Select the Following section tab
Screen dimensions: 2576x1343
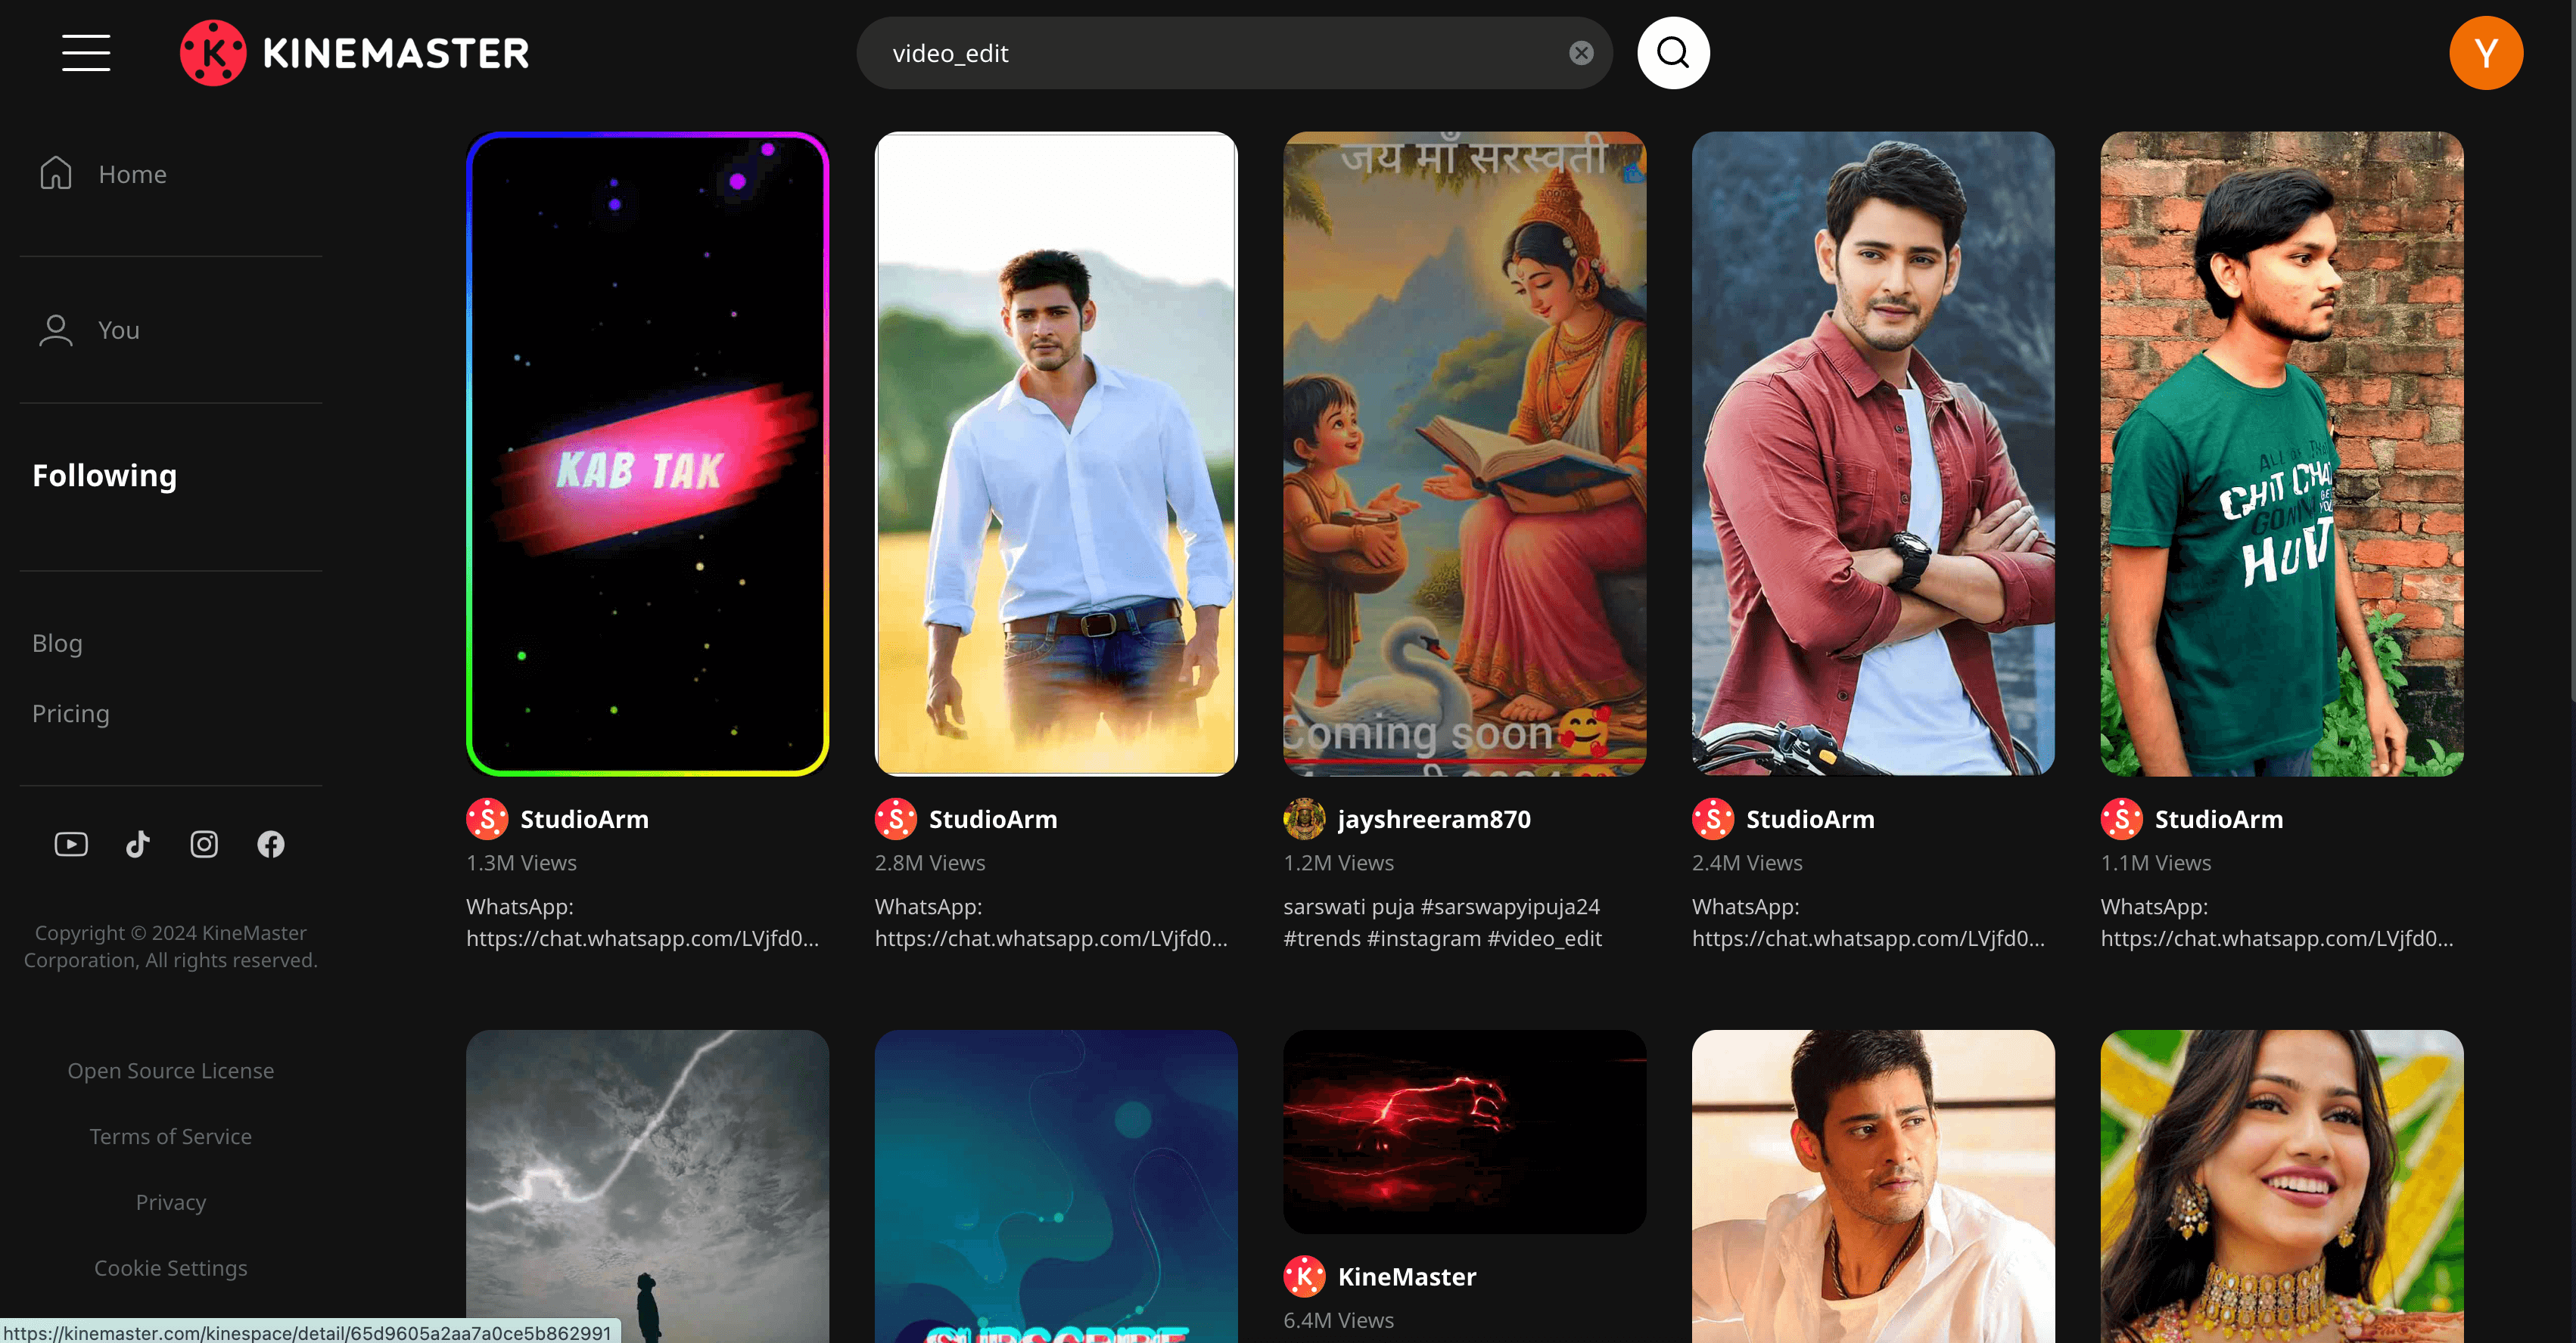pyautogui.click(x=106, y=475)
